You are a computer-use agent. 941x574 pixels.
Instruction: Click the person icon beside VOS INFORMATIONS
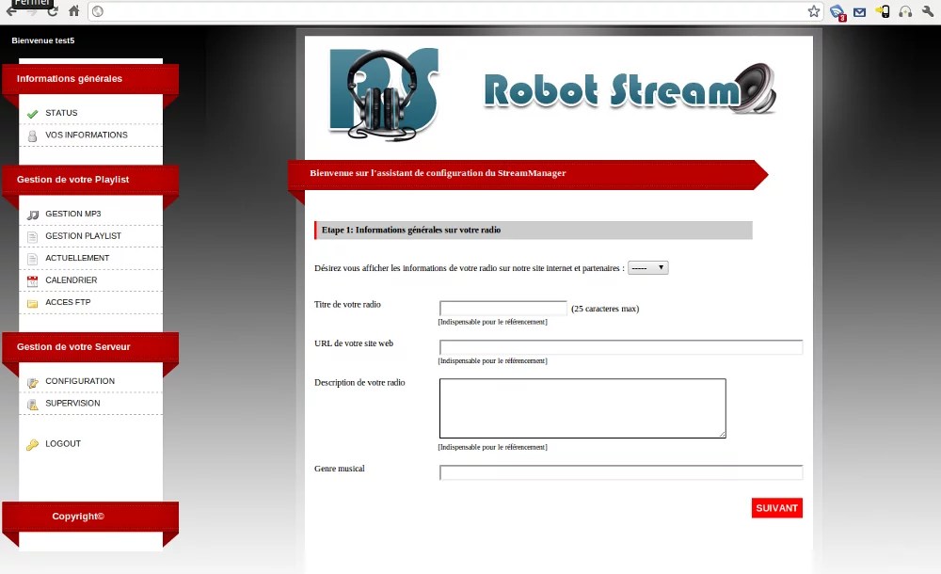[32, 136]
